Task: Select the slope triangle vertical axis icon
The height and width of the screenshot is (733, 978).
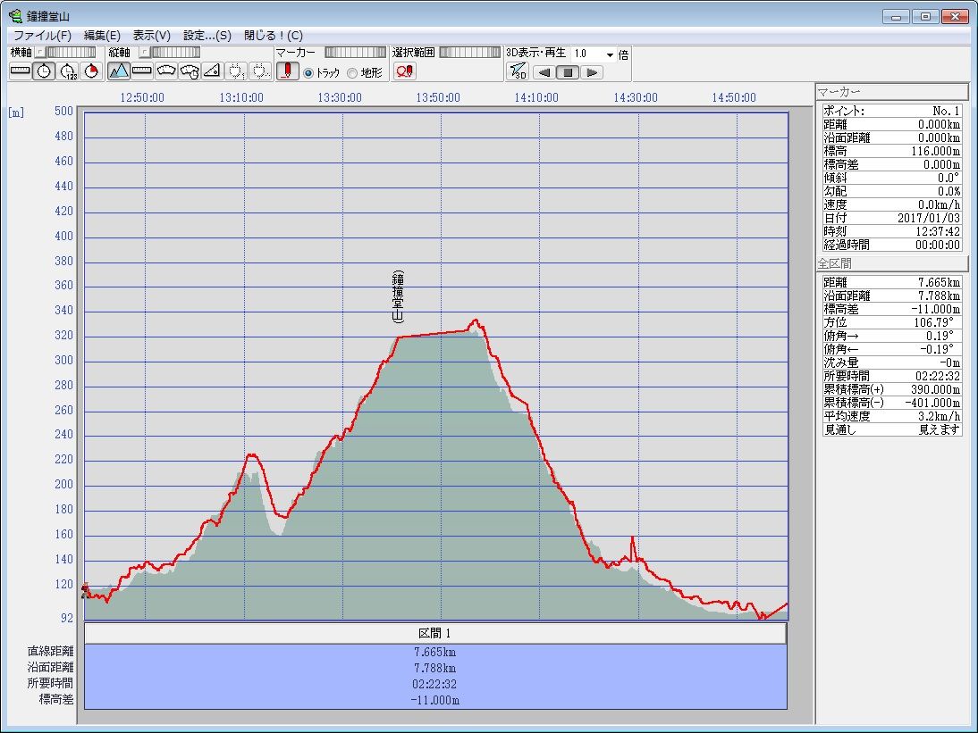Action: (212, 71)
